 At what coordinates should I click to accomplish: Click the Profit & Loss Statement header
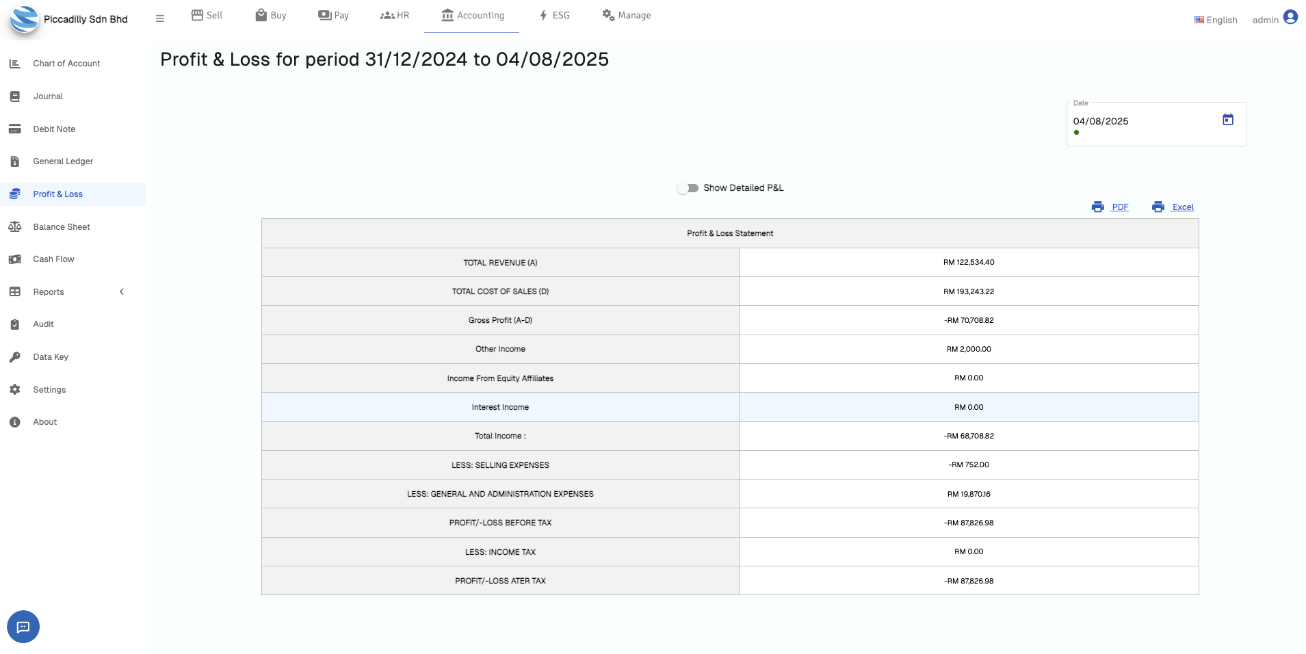730,233
